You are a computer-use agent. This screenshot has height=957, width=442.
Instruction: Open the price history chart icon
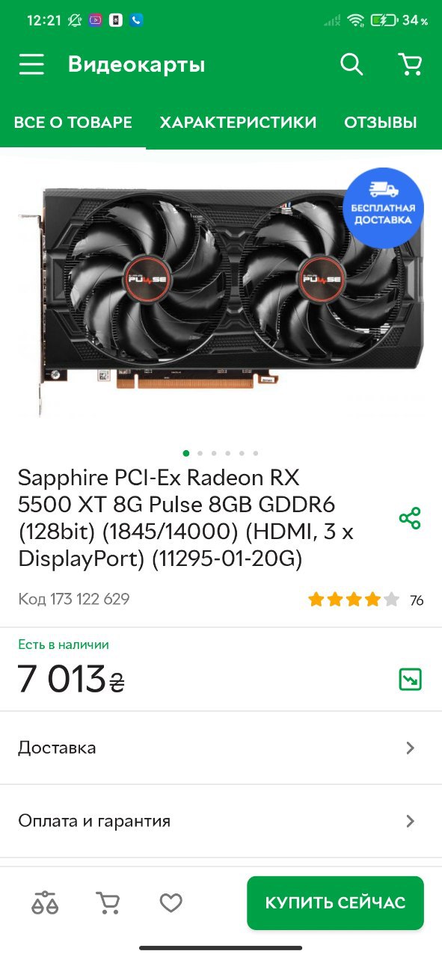[x=410, y=679]
